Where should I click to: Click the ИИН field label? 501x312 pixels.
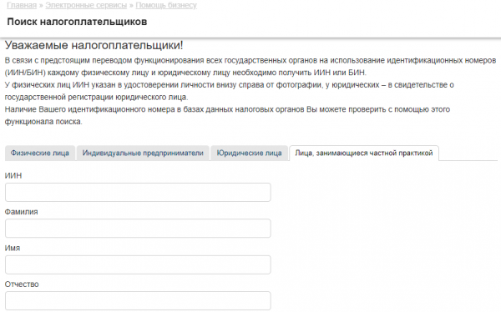tap(13, 176)
